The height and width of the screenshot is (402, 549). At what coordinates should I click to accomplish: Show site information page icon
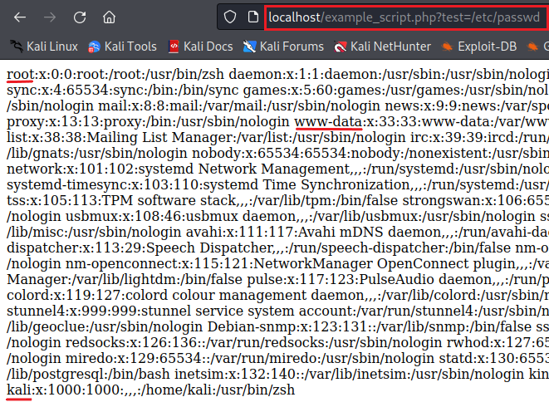(x=252, y=17)
